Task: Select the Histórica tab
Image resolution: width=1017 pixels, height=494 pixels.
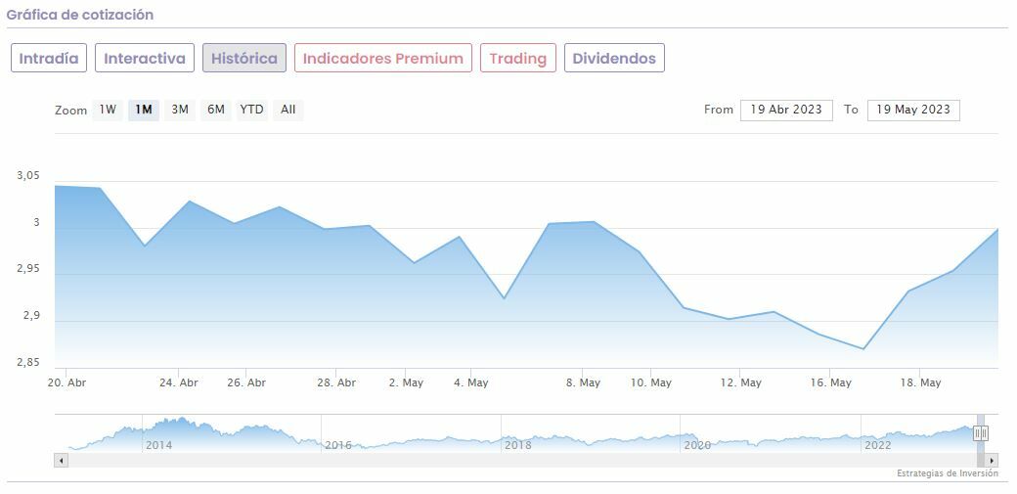Action: coord(244,59)
